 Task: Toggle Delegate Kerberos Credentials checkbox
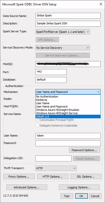[x=37, y=125]
